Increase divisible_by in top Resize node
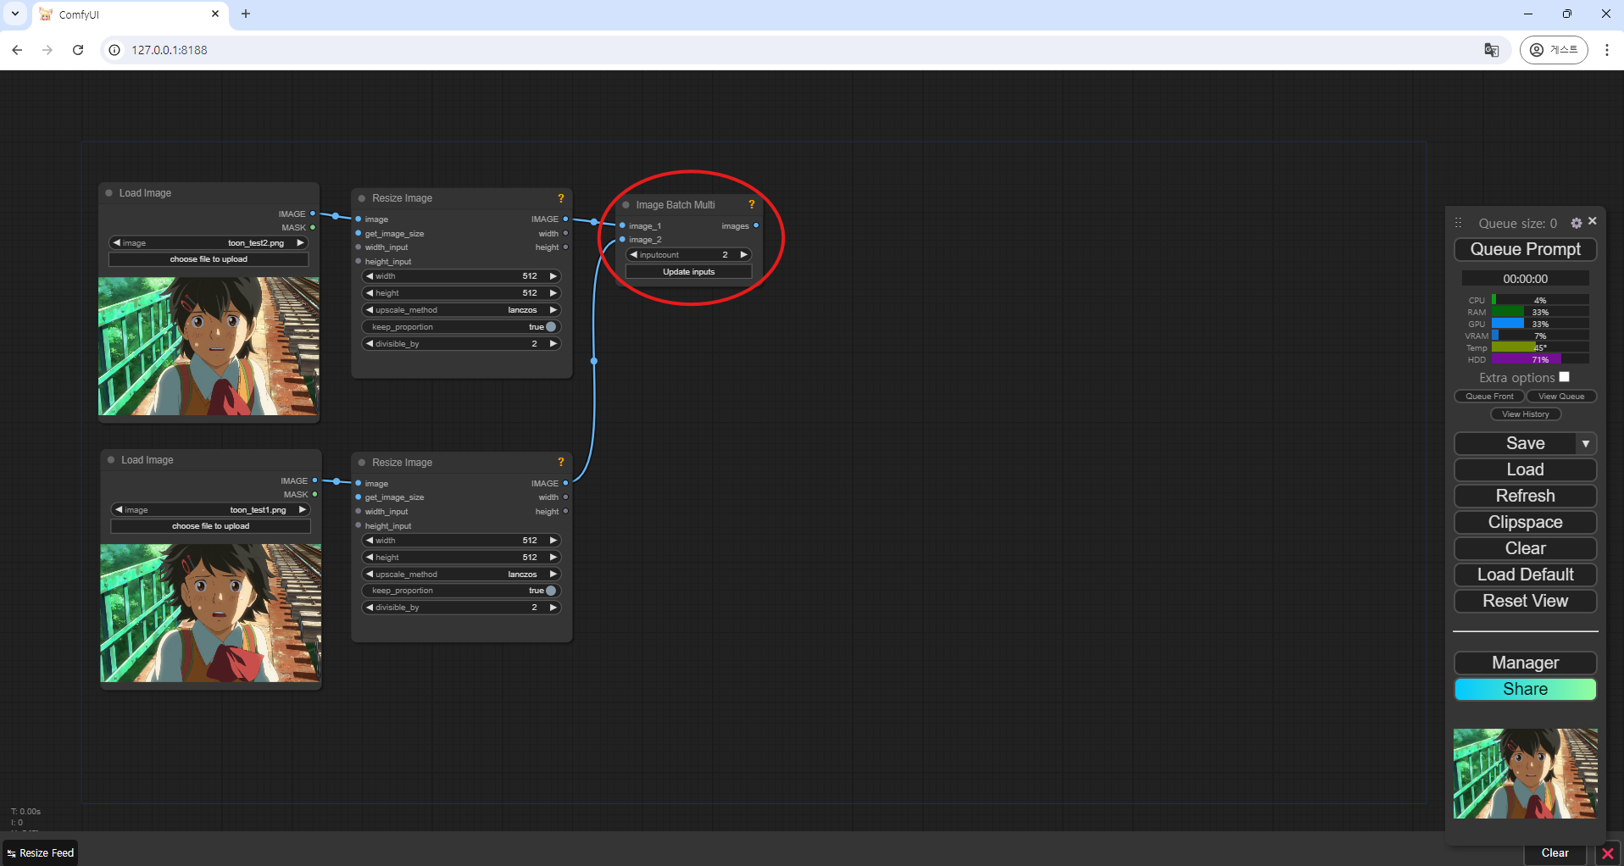This screenshot has height=866, width=1624. pos(553,344)
